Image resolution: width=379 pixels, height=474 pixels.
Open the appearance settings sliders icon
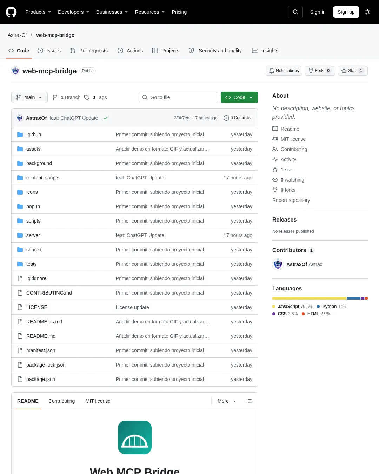(368, 12)
